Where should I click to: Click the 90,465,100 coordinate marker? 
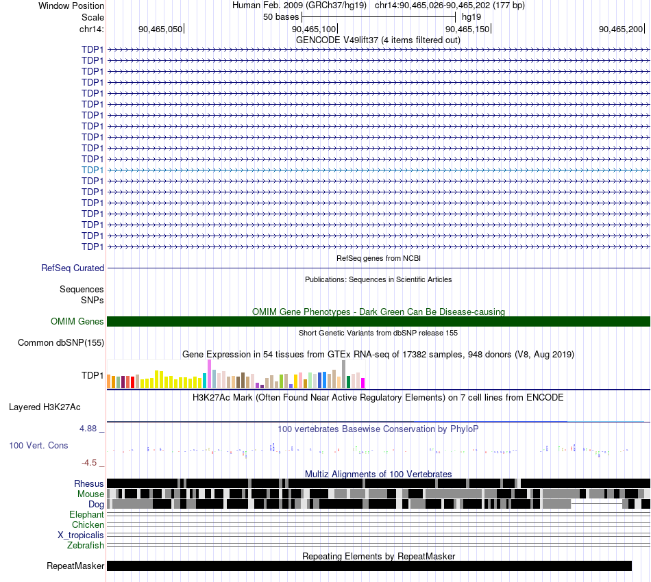coord(315,29)
